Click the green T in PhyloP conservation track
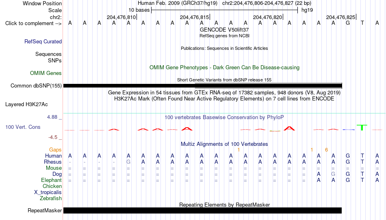The width and height of the screenshot is (386, 220). click(x=362, y=128)
